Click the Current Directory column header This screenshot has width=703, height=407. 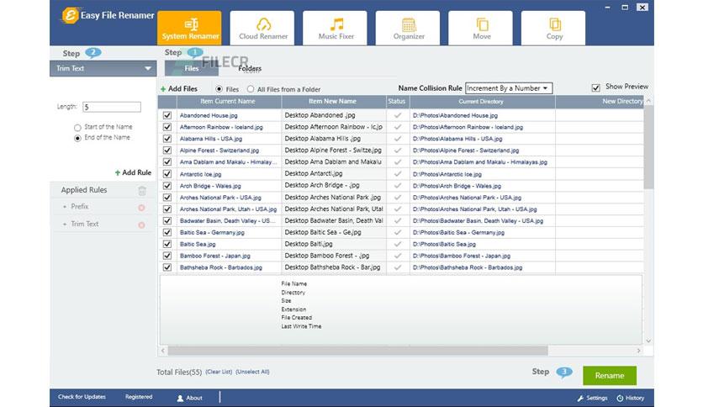pos(482,102)
